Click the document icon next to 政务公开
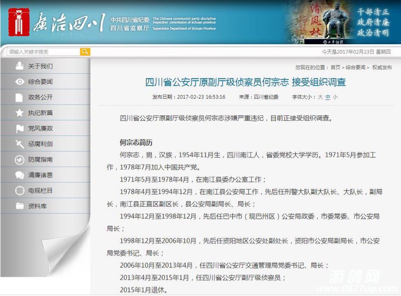Image resolution: width=401 pixels, height=296 pixels. click(20, 97)
